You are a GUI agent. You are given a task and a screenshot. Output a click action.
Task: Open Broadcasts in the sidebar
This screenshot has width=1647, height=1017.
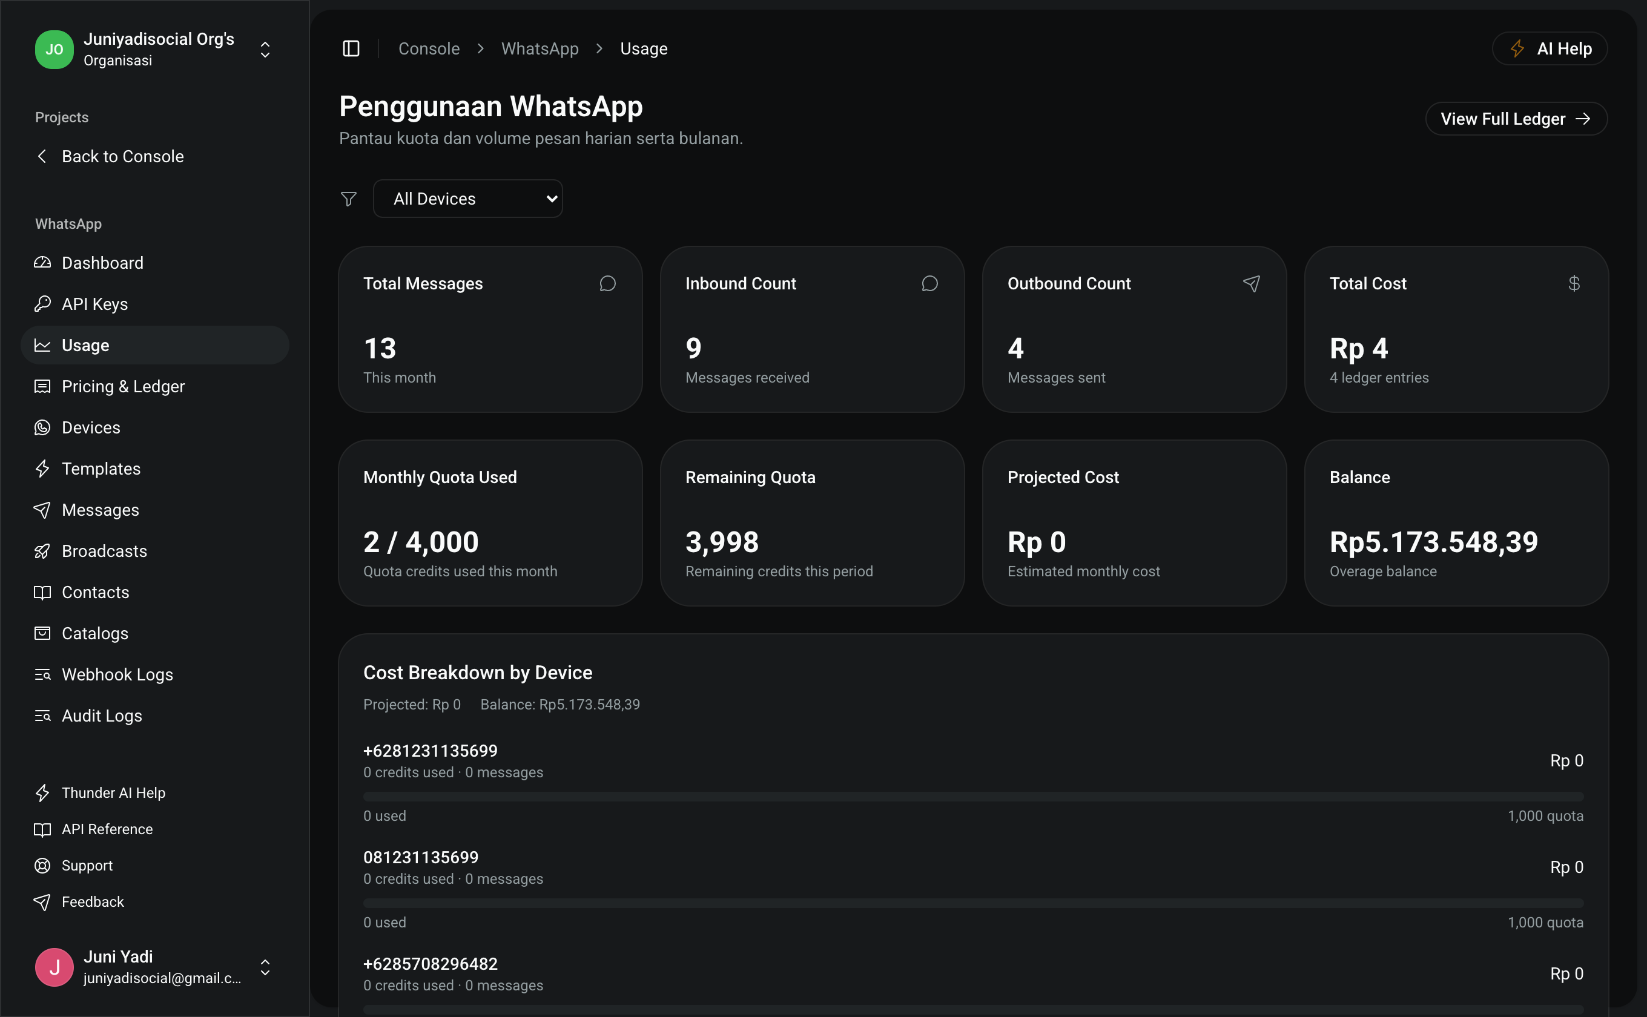tap(155, 551)
